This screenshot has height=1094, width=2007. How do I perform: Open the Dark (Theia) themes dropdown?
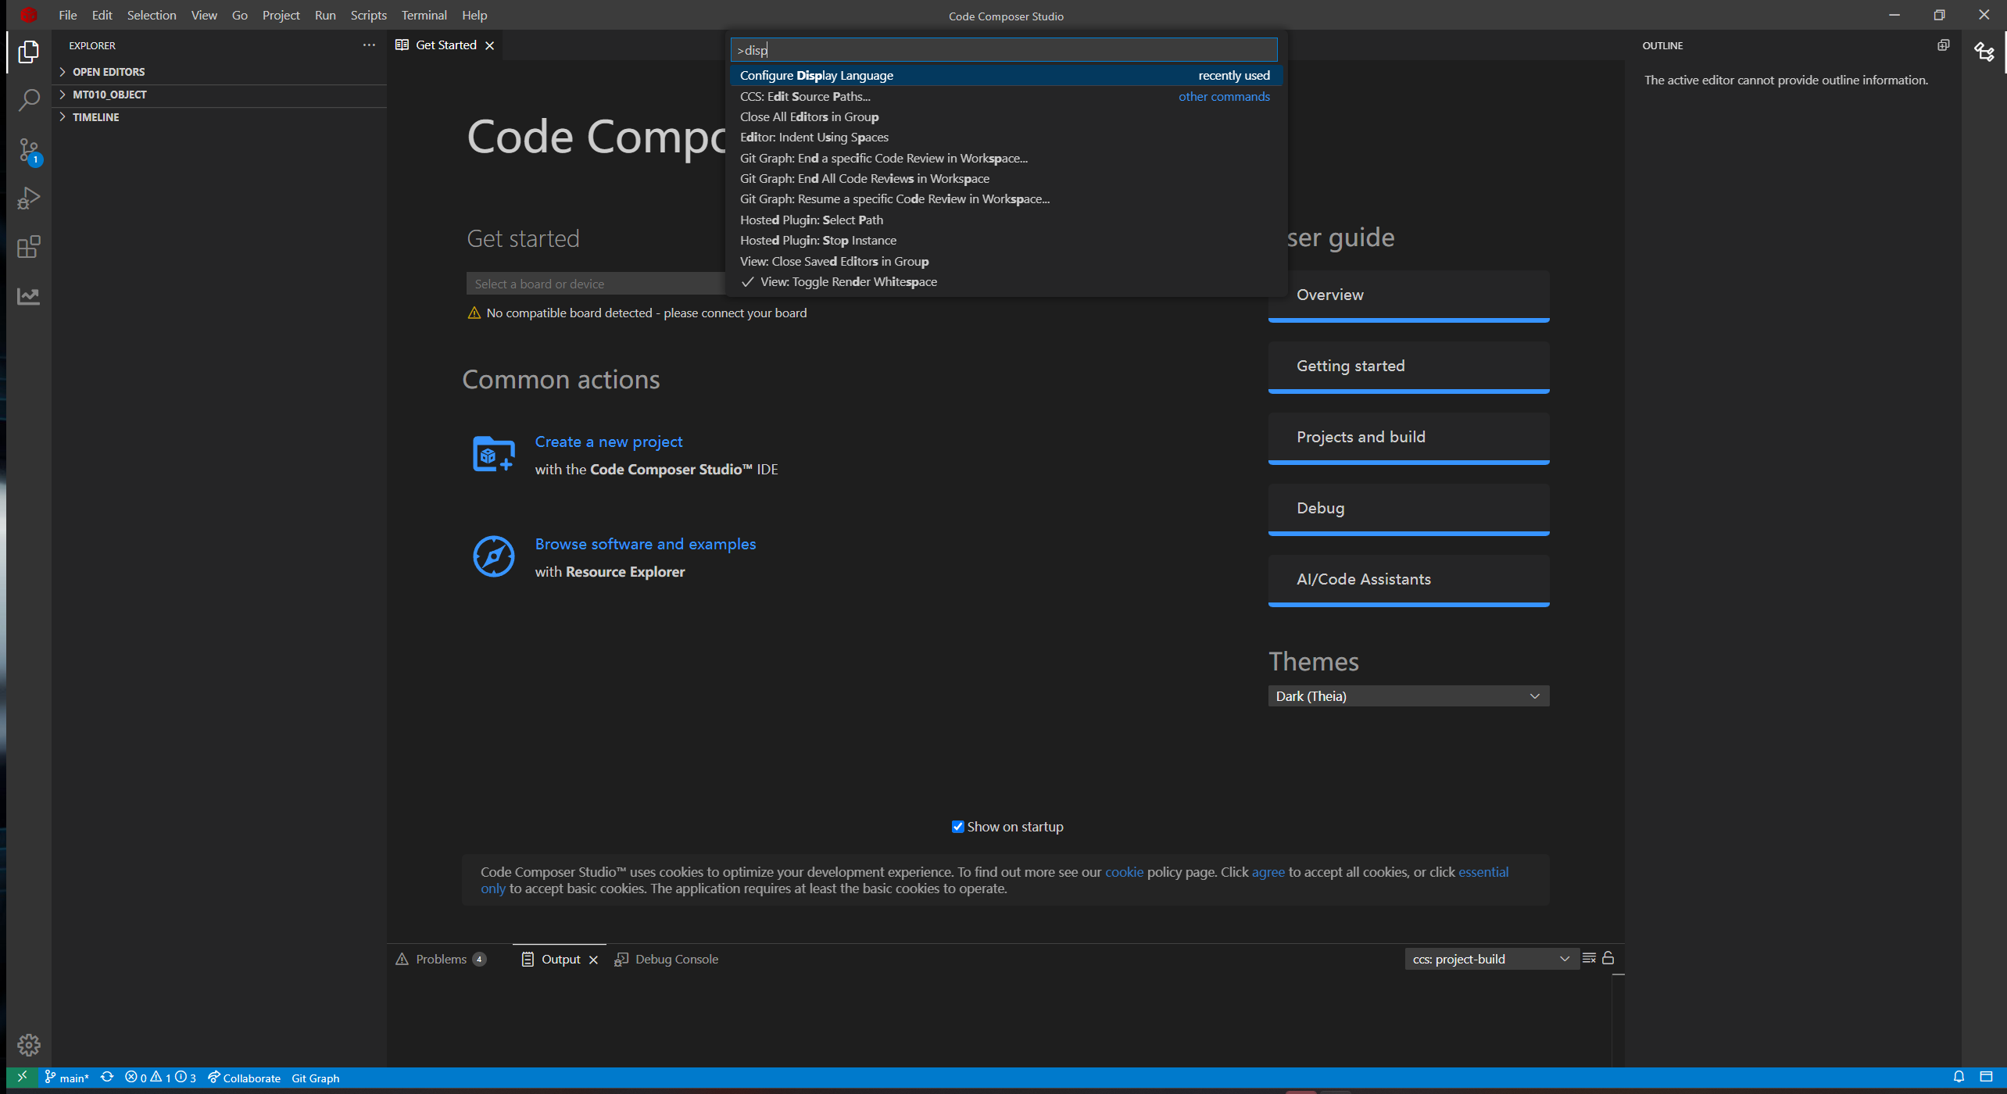point(1408,696)
